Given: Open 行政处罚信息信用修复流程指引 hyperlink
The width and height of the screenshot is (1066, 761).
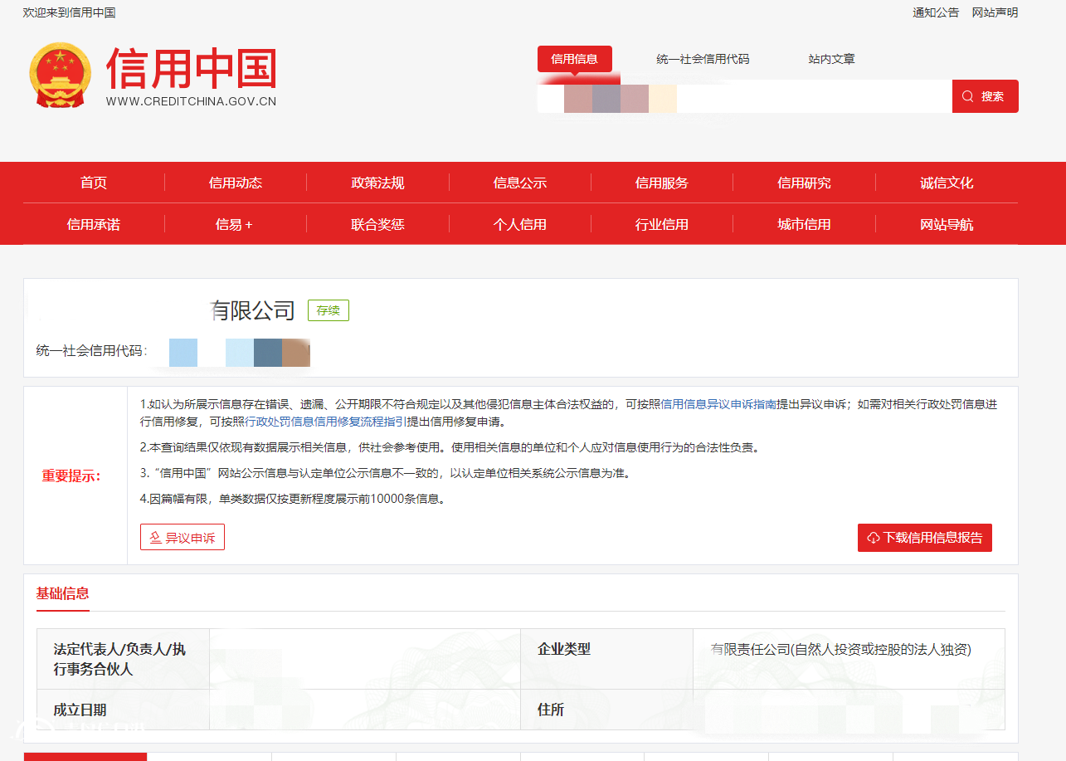Looking at the screenshot, I should [325, 421].
